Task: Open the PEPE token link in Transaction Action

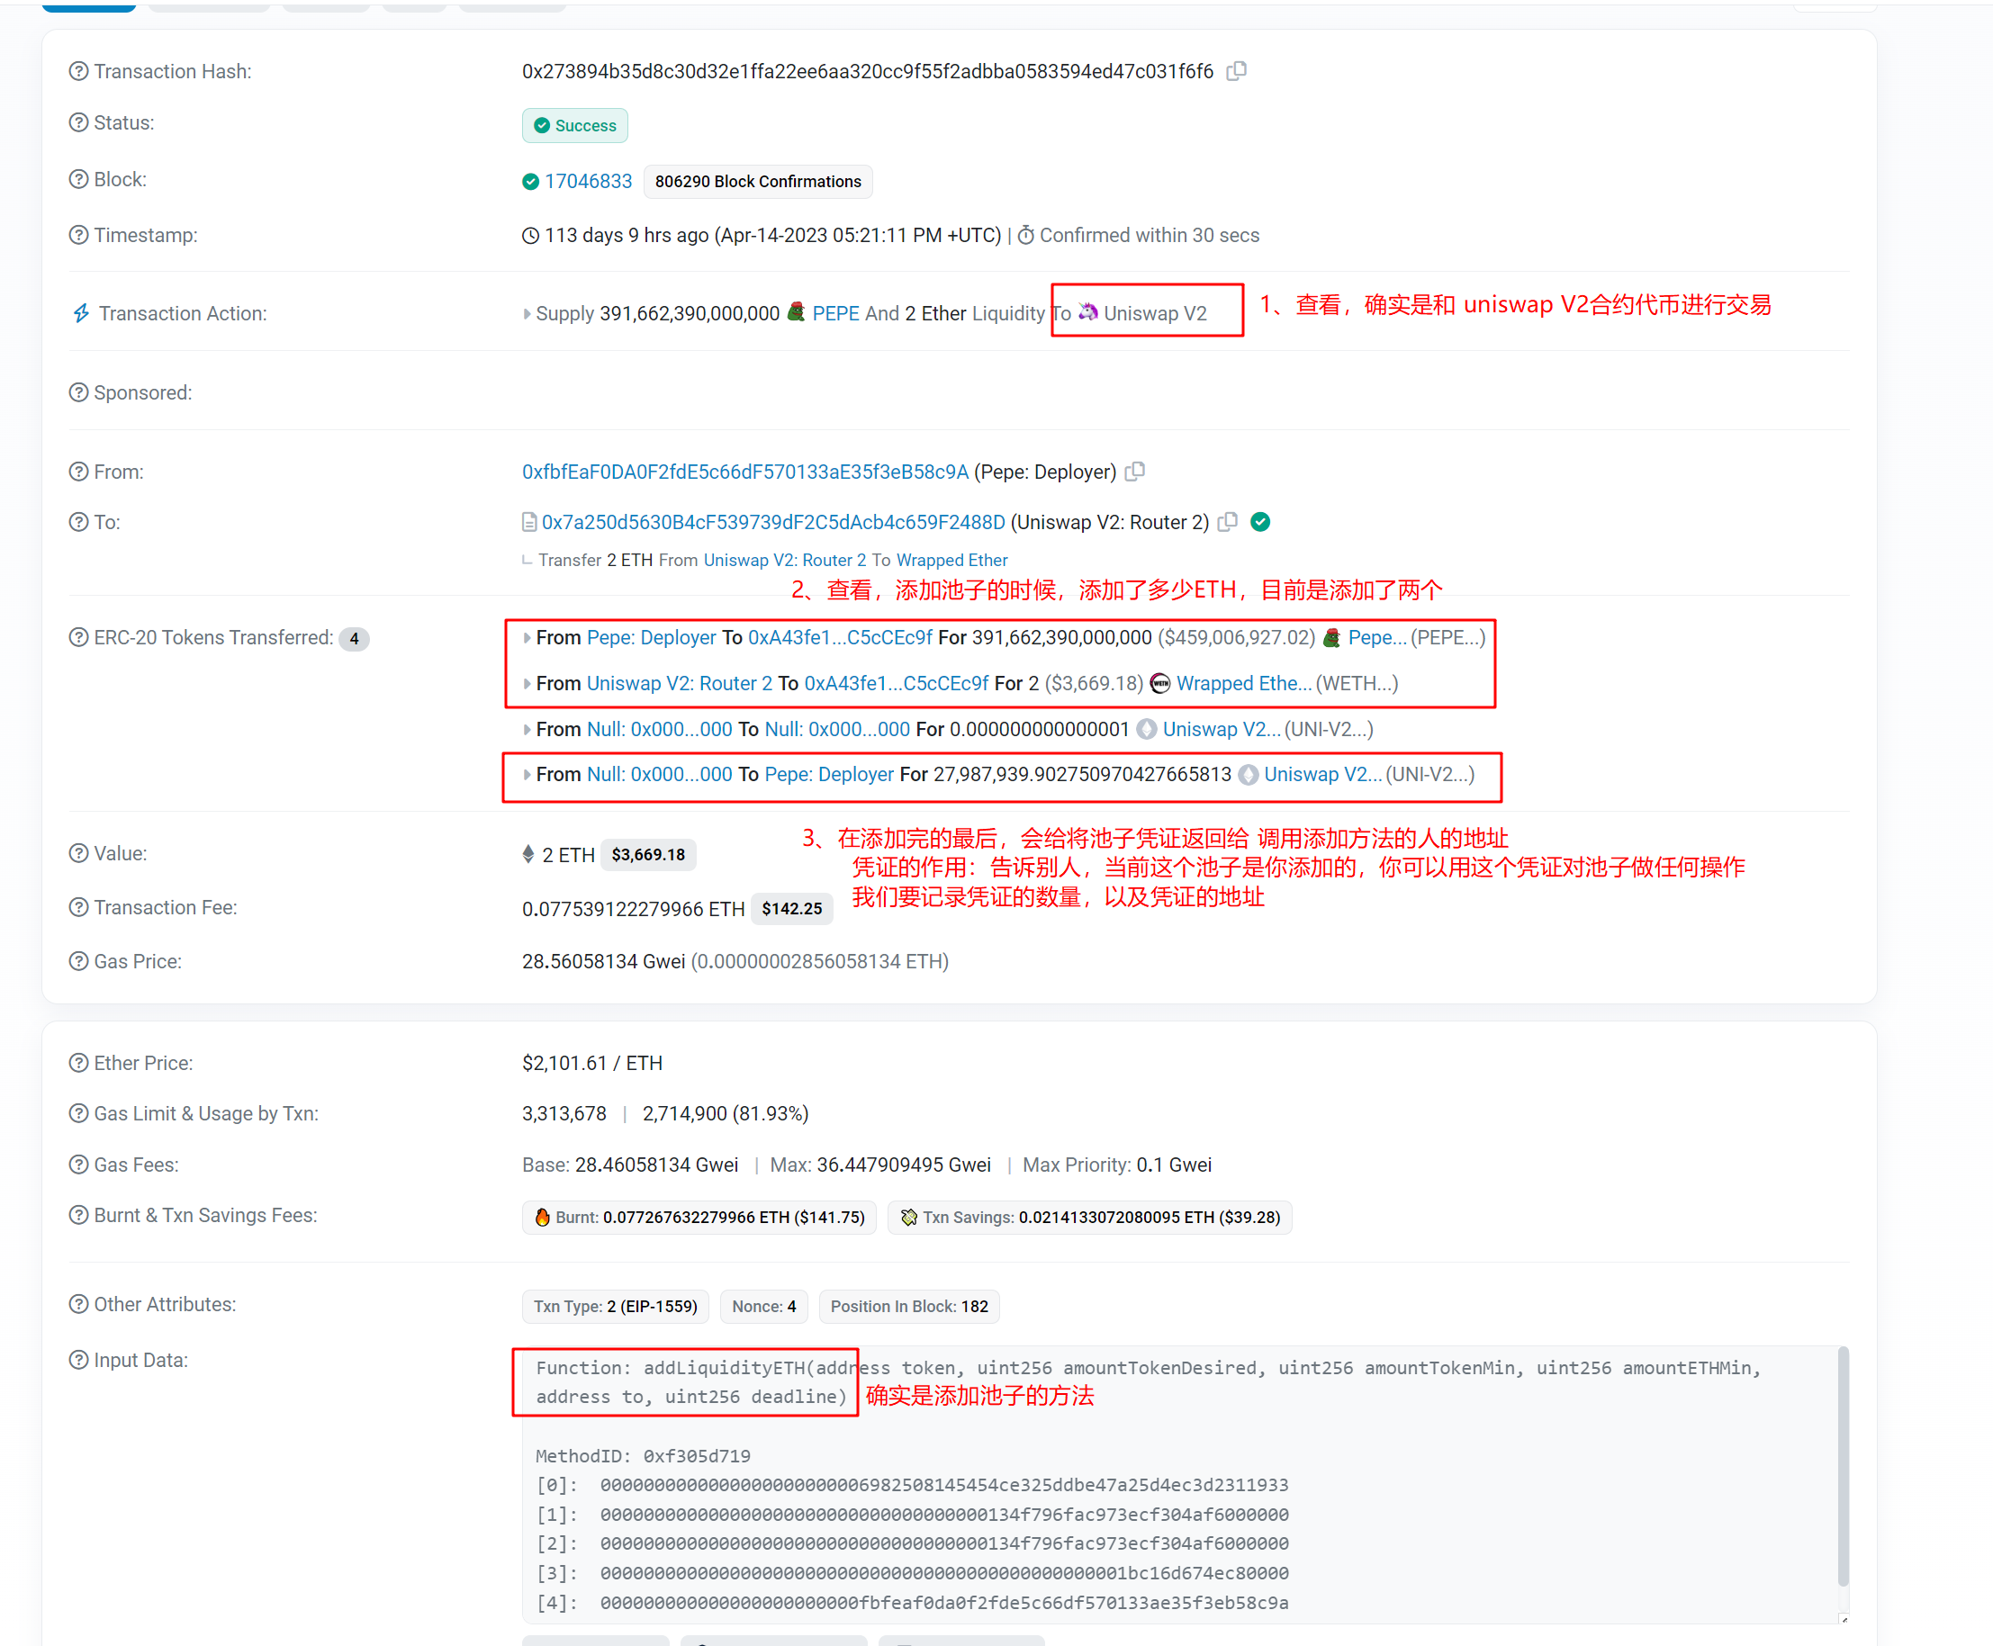Action: click(835, 313)
